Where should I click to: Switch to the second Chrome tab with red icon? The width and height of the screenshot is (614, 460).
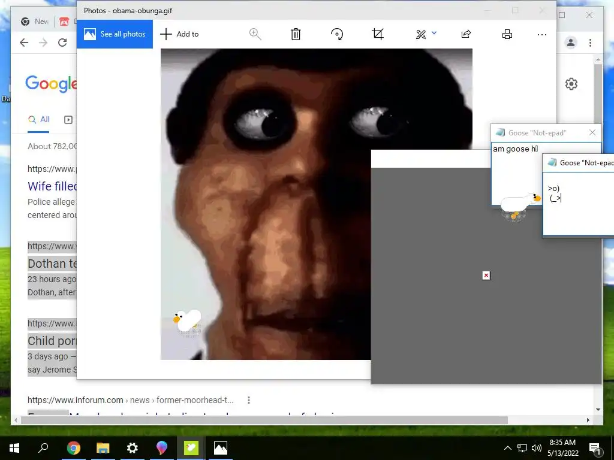click(67, 22)
